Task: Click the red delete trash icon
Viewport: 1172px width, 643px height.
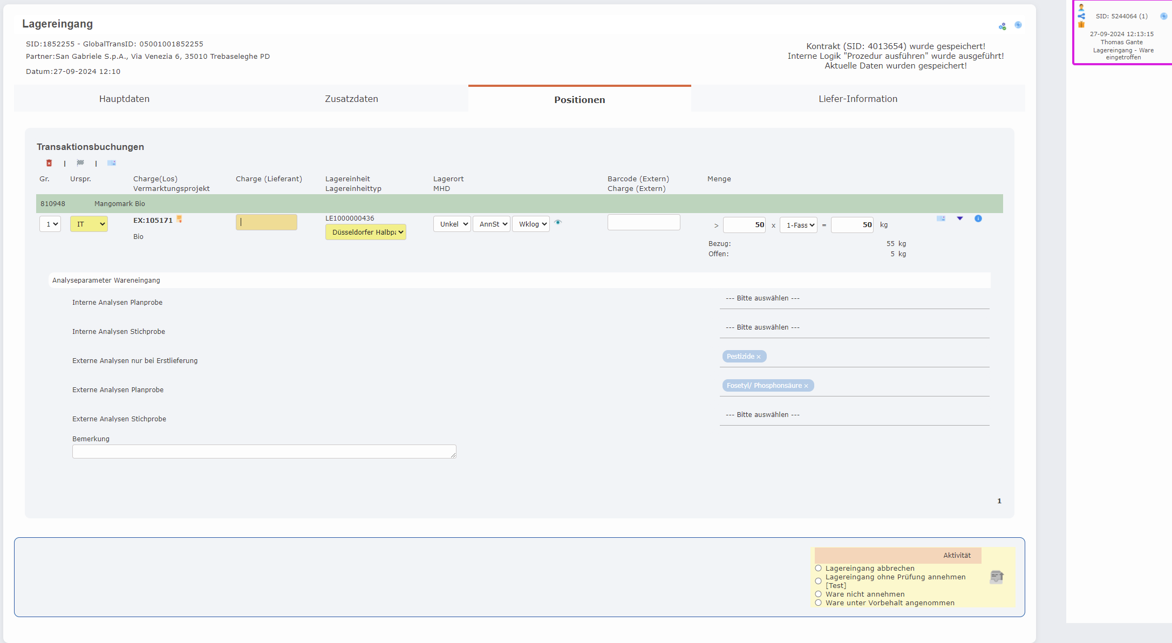Action: tap(49, 163)
